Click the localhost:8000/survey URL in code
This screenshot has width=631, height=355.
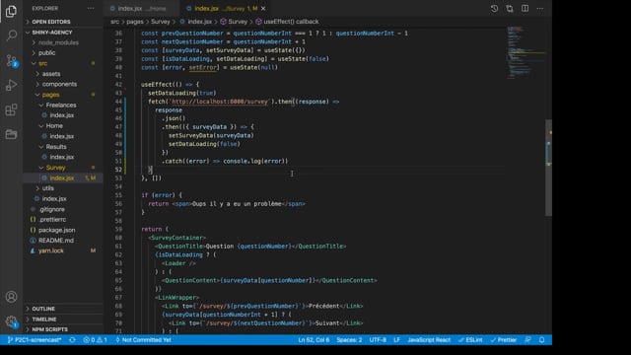pos(219,102)
